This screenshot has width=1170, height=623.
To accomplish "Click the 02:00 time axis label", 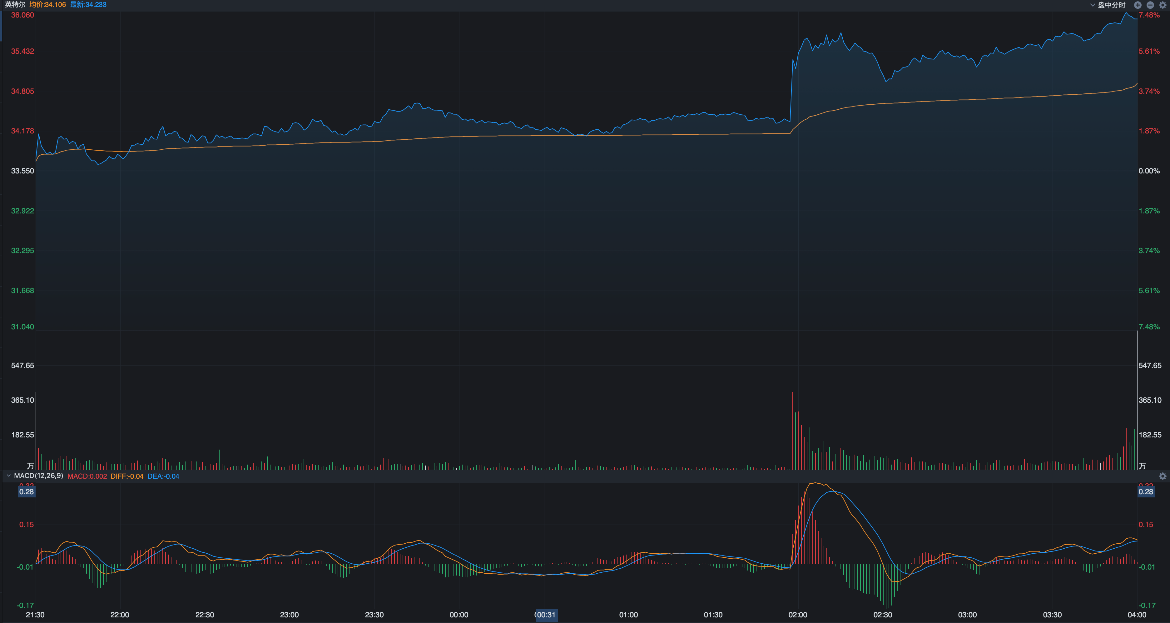I will (x=798, y=615).
